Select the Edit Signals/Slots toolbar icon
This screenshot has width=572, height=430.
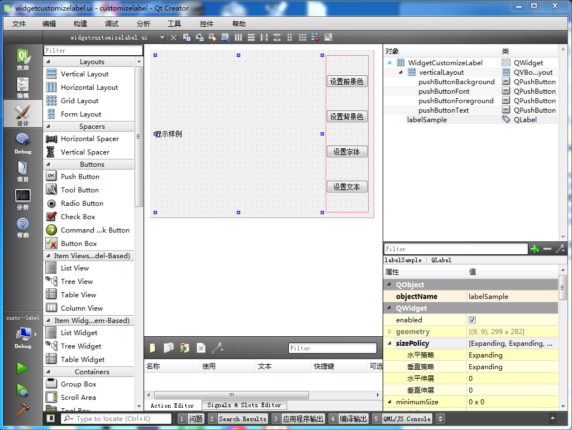[x=199, y=37]
